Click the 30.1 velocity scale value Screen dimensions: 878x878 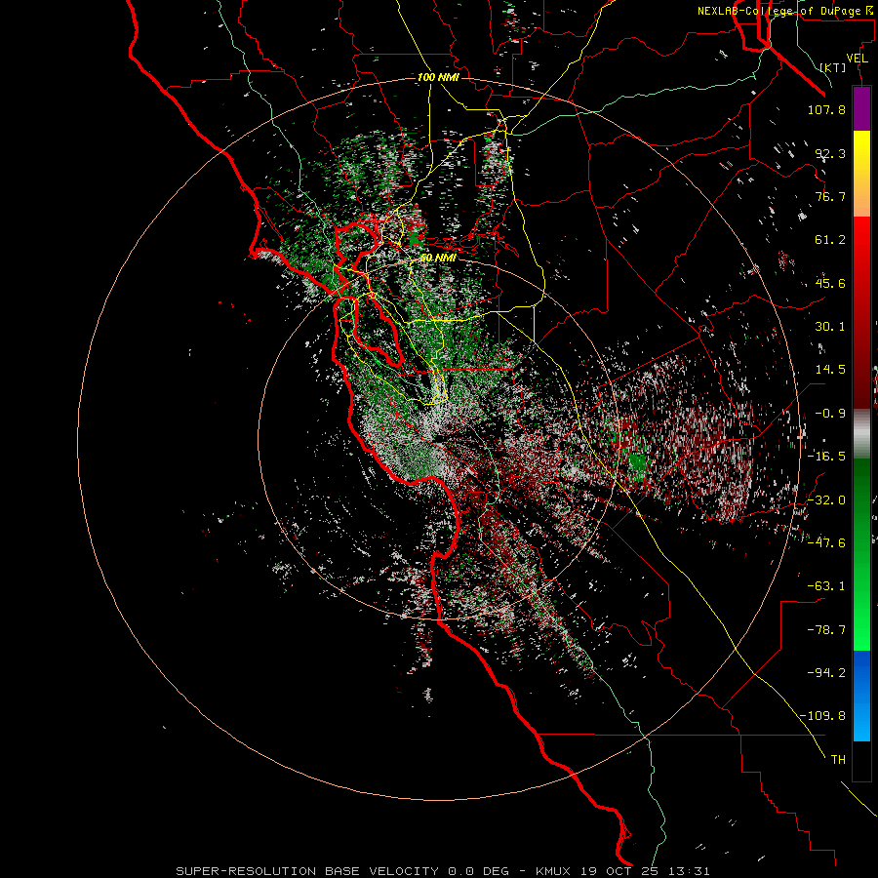click(830, 327)
